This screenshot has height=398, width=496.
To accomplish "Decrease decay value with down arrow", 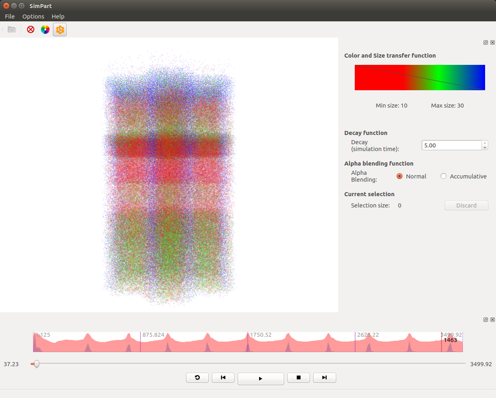I will coord(485,147).
